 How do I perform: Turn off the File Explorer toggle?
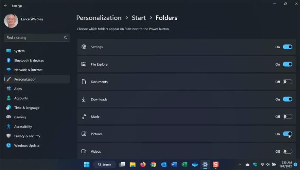click(287, 64)
